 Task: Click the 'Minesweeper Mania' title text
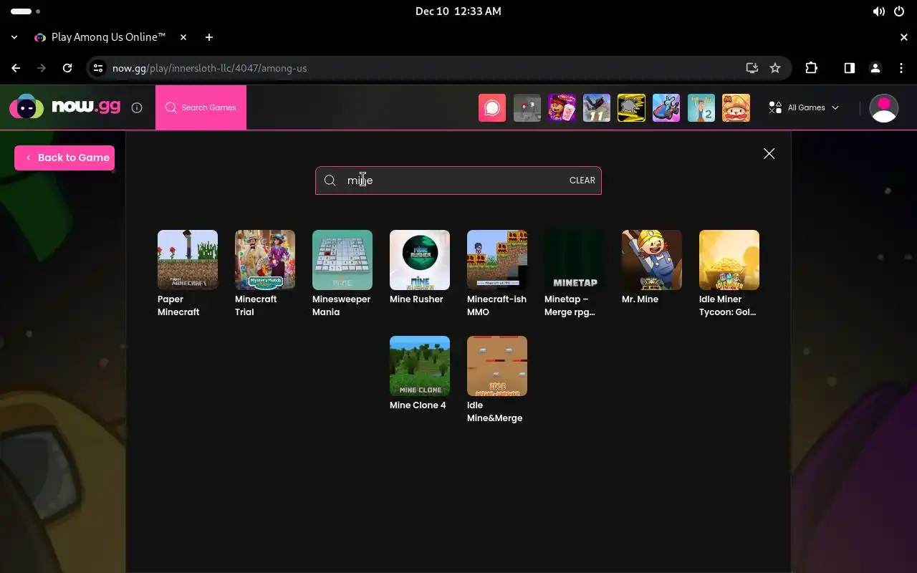341,306
